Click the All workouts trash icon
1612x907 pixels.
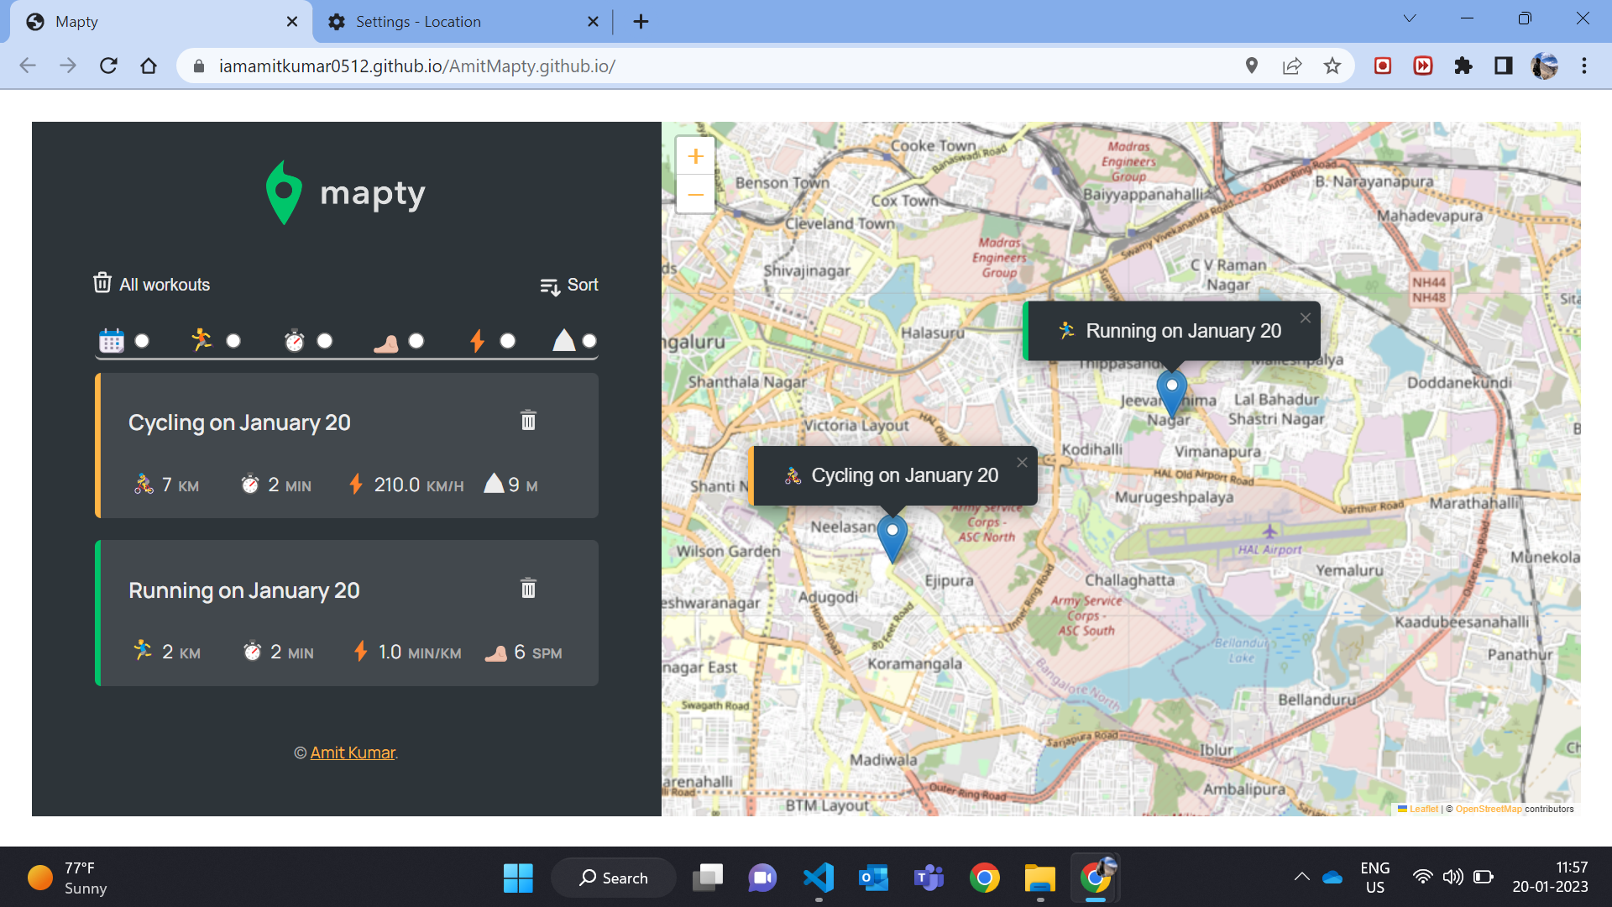click(102, 283)
